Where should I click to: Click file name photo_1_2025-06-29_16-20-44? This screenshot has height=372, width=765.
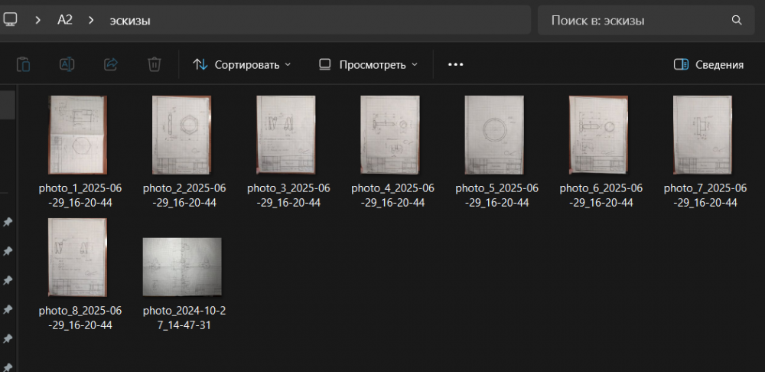(x=80, y=195)
